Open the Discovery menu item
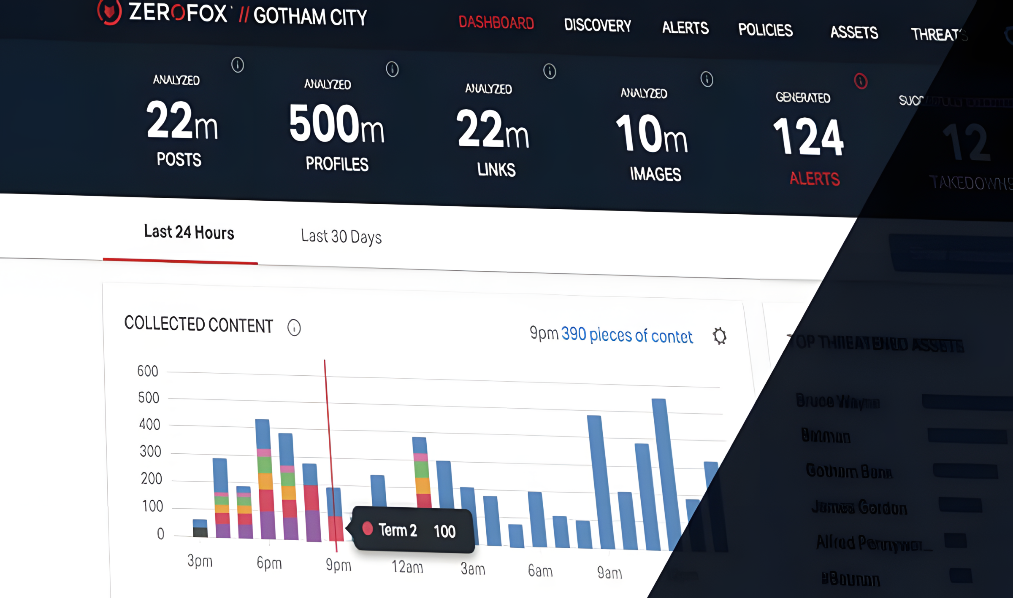Screen dimensions: 1013x598 [598, 25]
